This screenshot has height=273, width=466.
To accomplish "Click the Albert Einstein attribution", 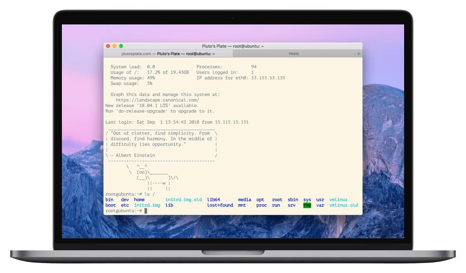I will (132, 155).
